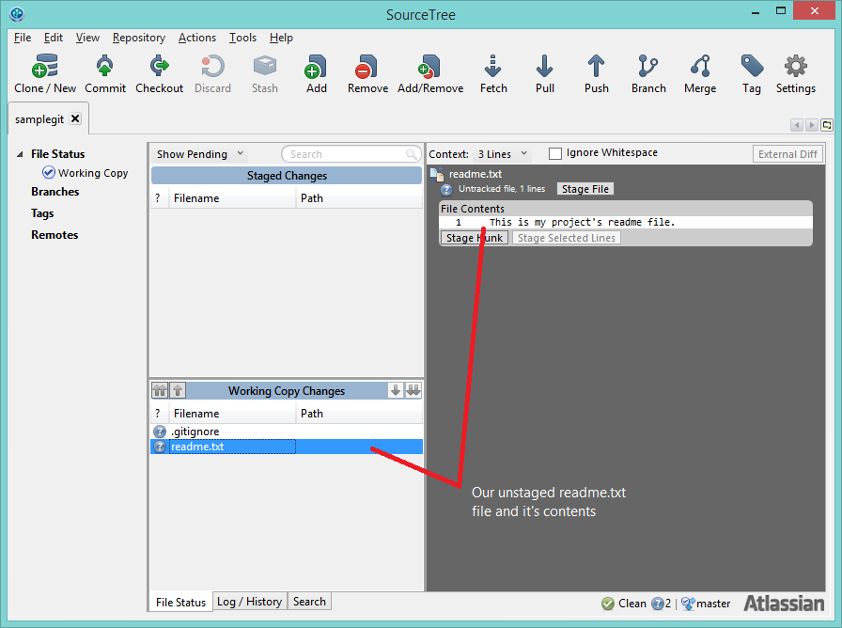Click the Stage File button

585,189
